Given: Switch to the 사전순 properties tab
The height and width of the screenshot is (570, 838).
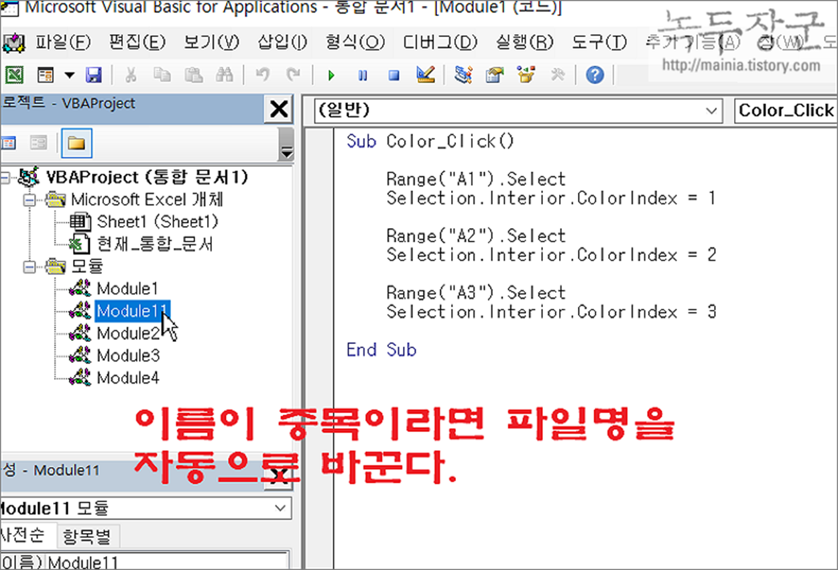Looking at the screenshot, I should click(25, 536).
